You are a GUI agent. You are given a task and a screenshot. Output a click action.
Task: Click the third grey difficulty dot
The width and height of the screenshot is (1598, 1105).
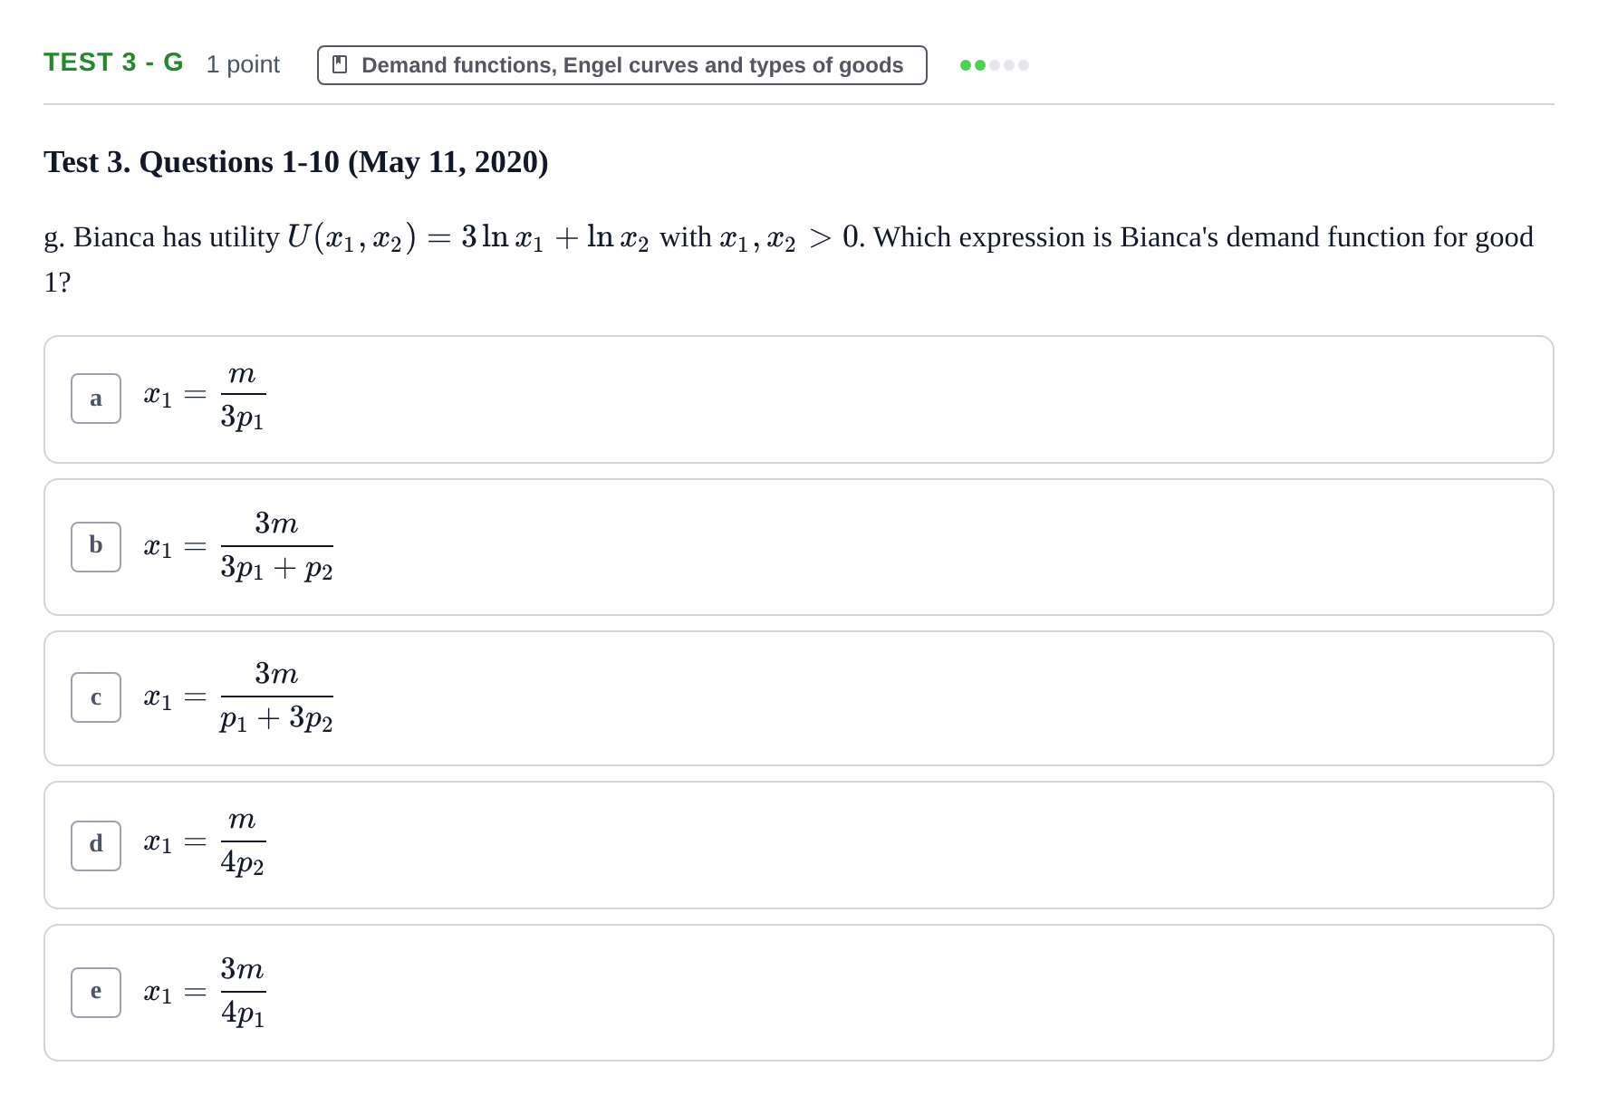[x=995, y=65]
